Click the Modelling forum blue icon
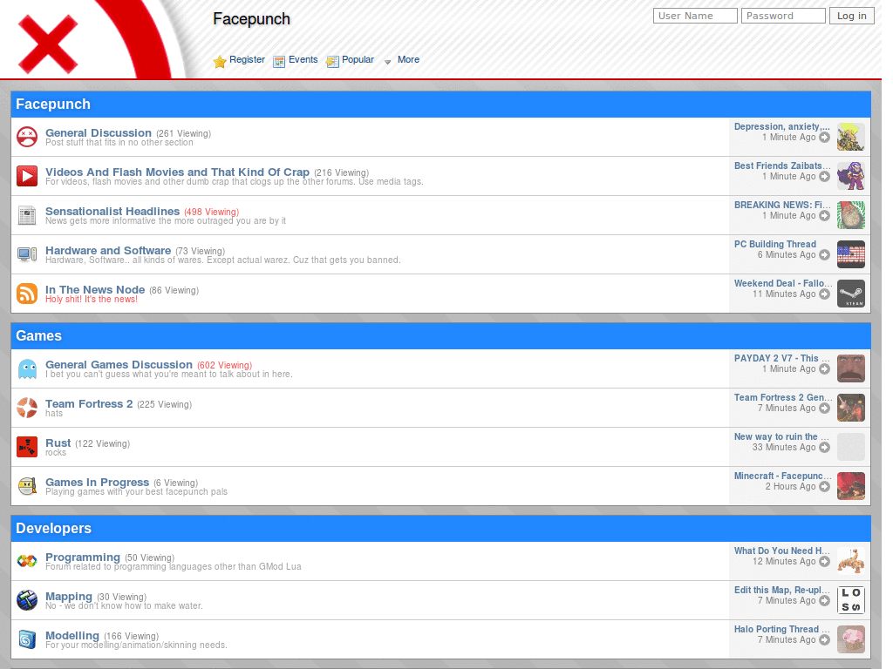The width and height of the screenshot is (893, 669). 27,639
